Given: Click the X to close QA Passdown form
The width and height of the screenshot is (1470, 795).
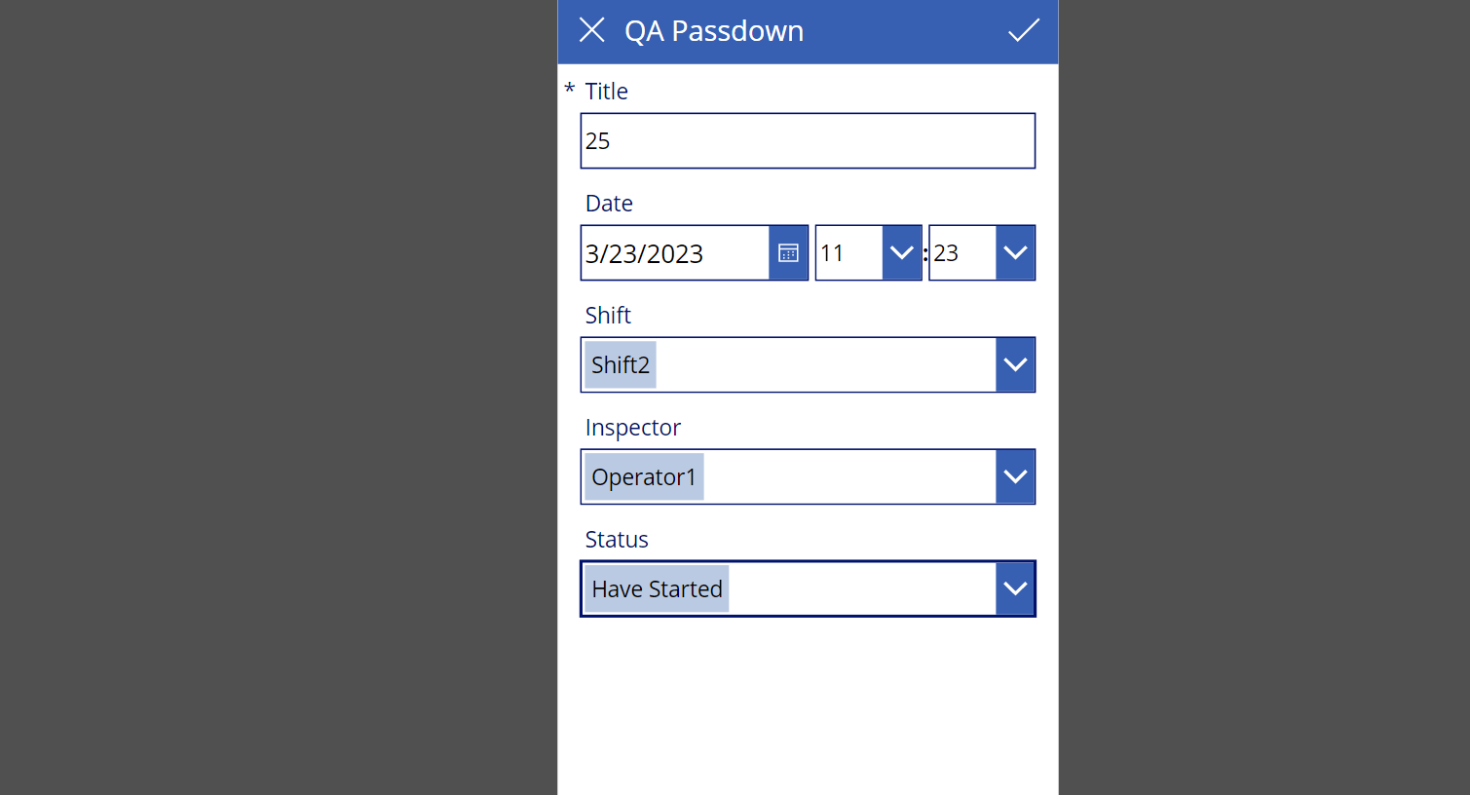Looking at the screenshot, I should tap(592, 30).
